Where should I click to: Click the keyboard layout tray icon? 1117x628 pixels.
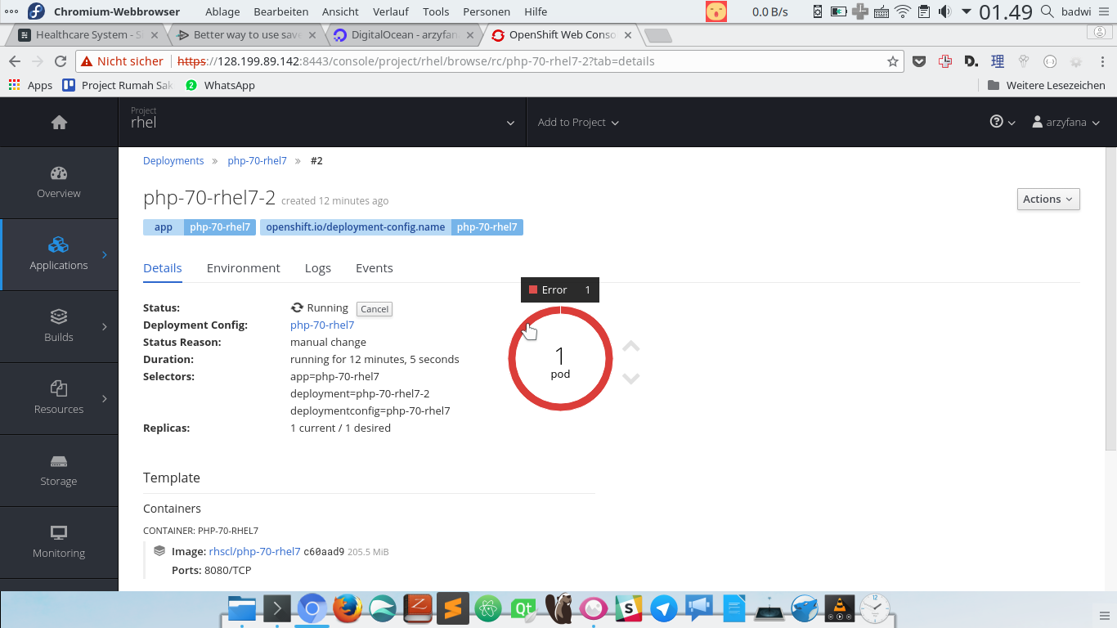click(881, 11)
